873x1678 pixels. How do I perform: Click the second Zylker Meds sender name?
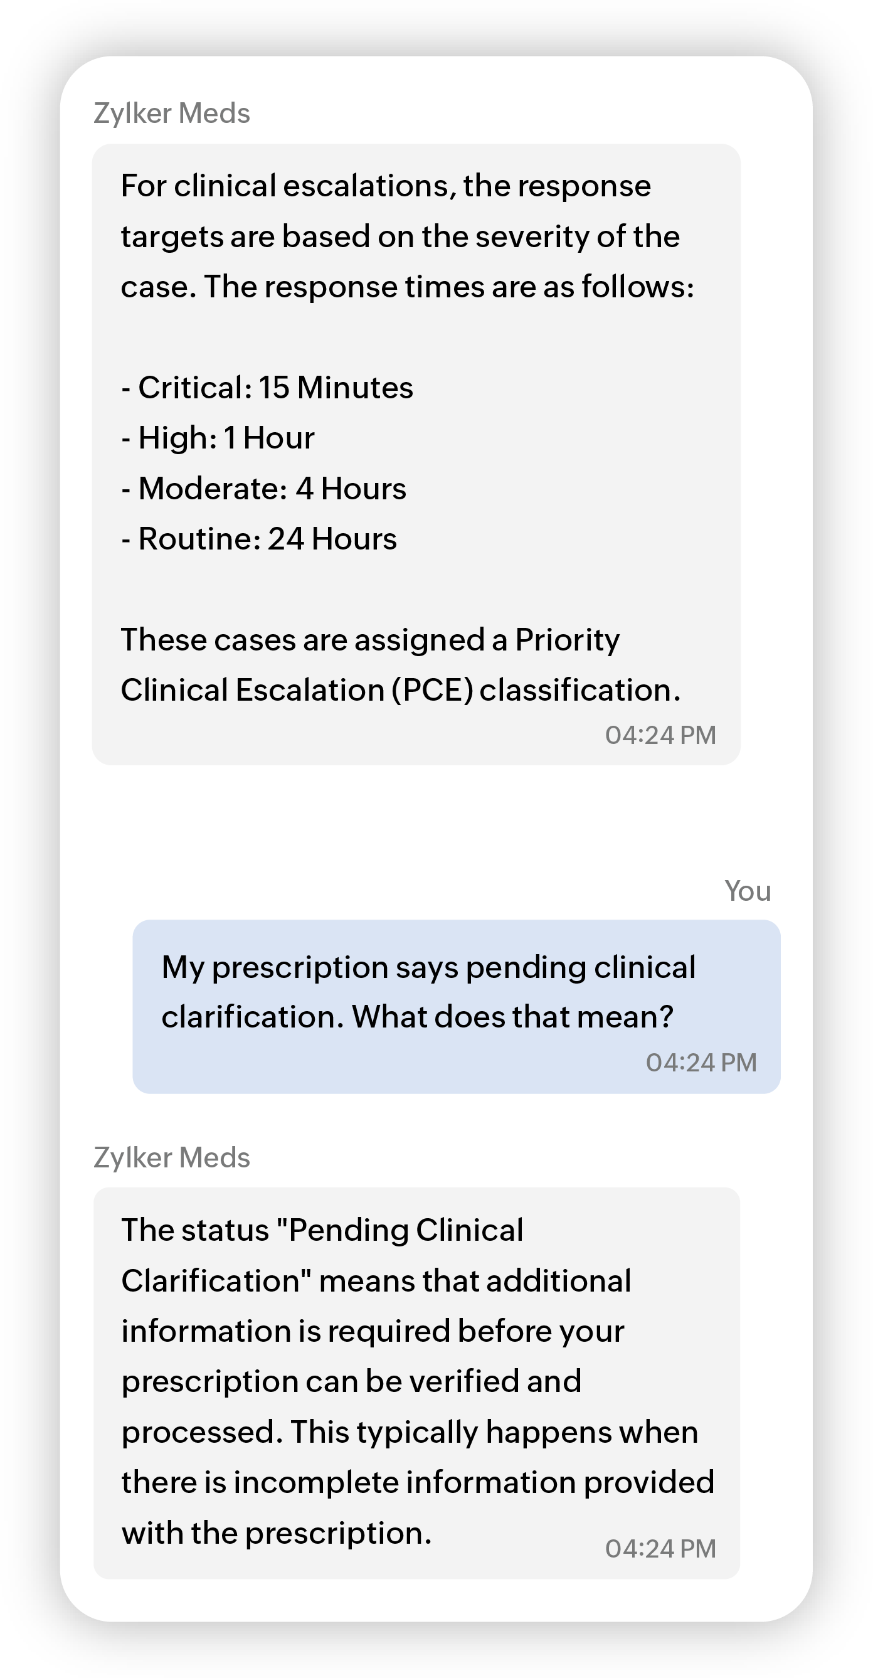click(x=172, y=1157)
